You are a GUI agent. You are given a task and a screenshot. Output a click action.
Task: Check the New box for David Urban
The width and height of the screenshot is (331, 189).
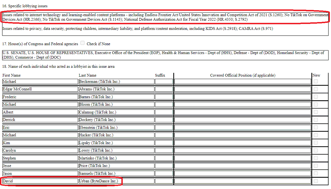click(x=316, y=181)
